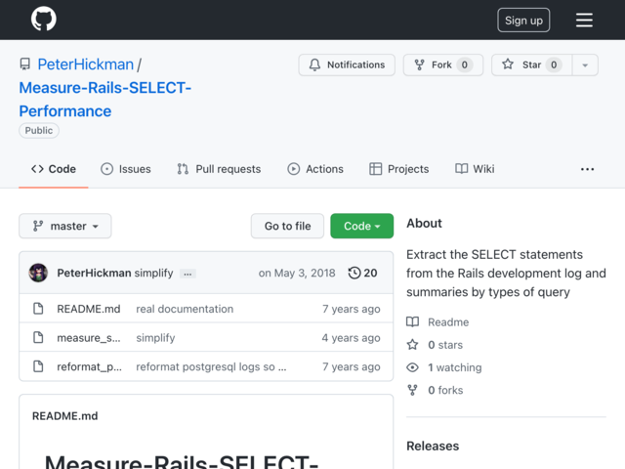This screenshot has width=625, height=469.
Task: Open the master branch dropdown
Action: point(65,226)
